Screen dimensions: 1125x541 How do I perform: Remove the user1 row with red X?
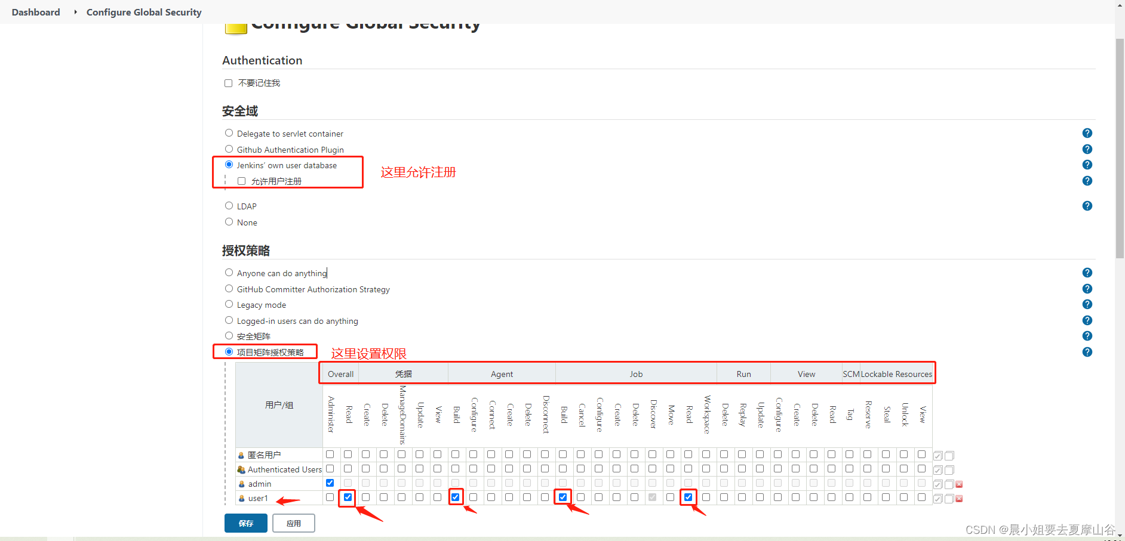(959, 499)
